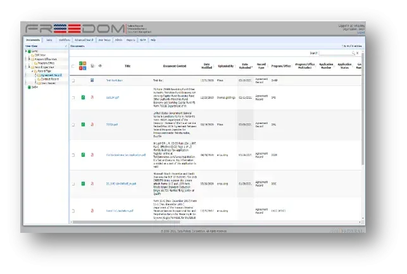This screenshot has width=407, height=274.
Task: Click the Application Status column header
Action: click(344, 66)
